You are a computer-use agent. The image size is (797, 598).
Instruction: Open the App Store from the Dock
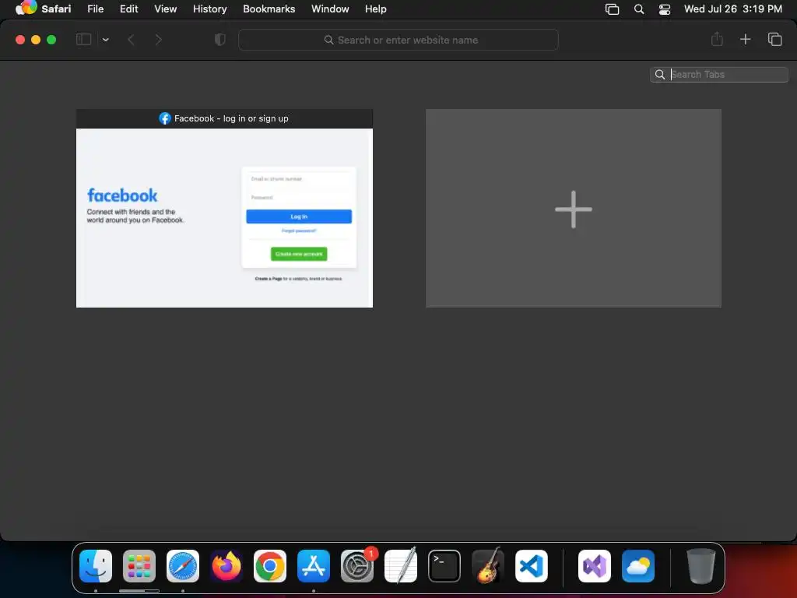tap(314, 566)
